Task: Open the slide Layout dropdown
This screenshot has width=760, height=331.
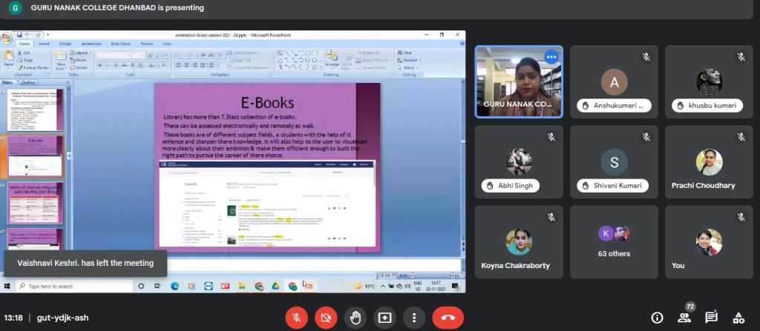Action: coord(80,53)
